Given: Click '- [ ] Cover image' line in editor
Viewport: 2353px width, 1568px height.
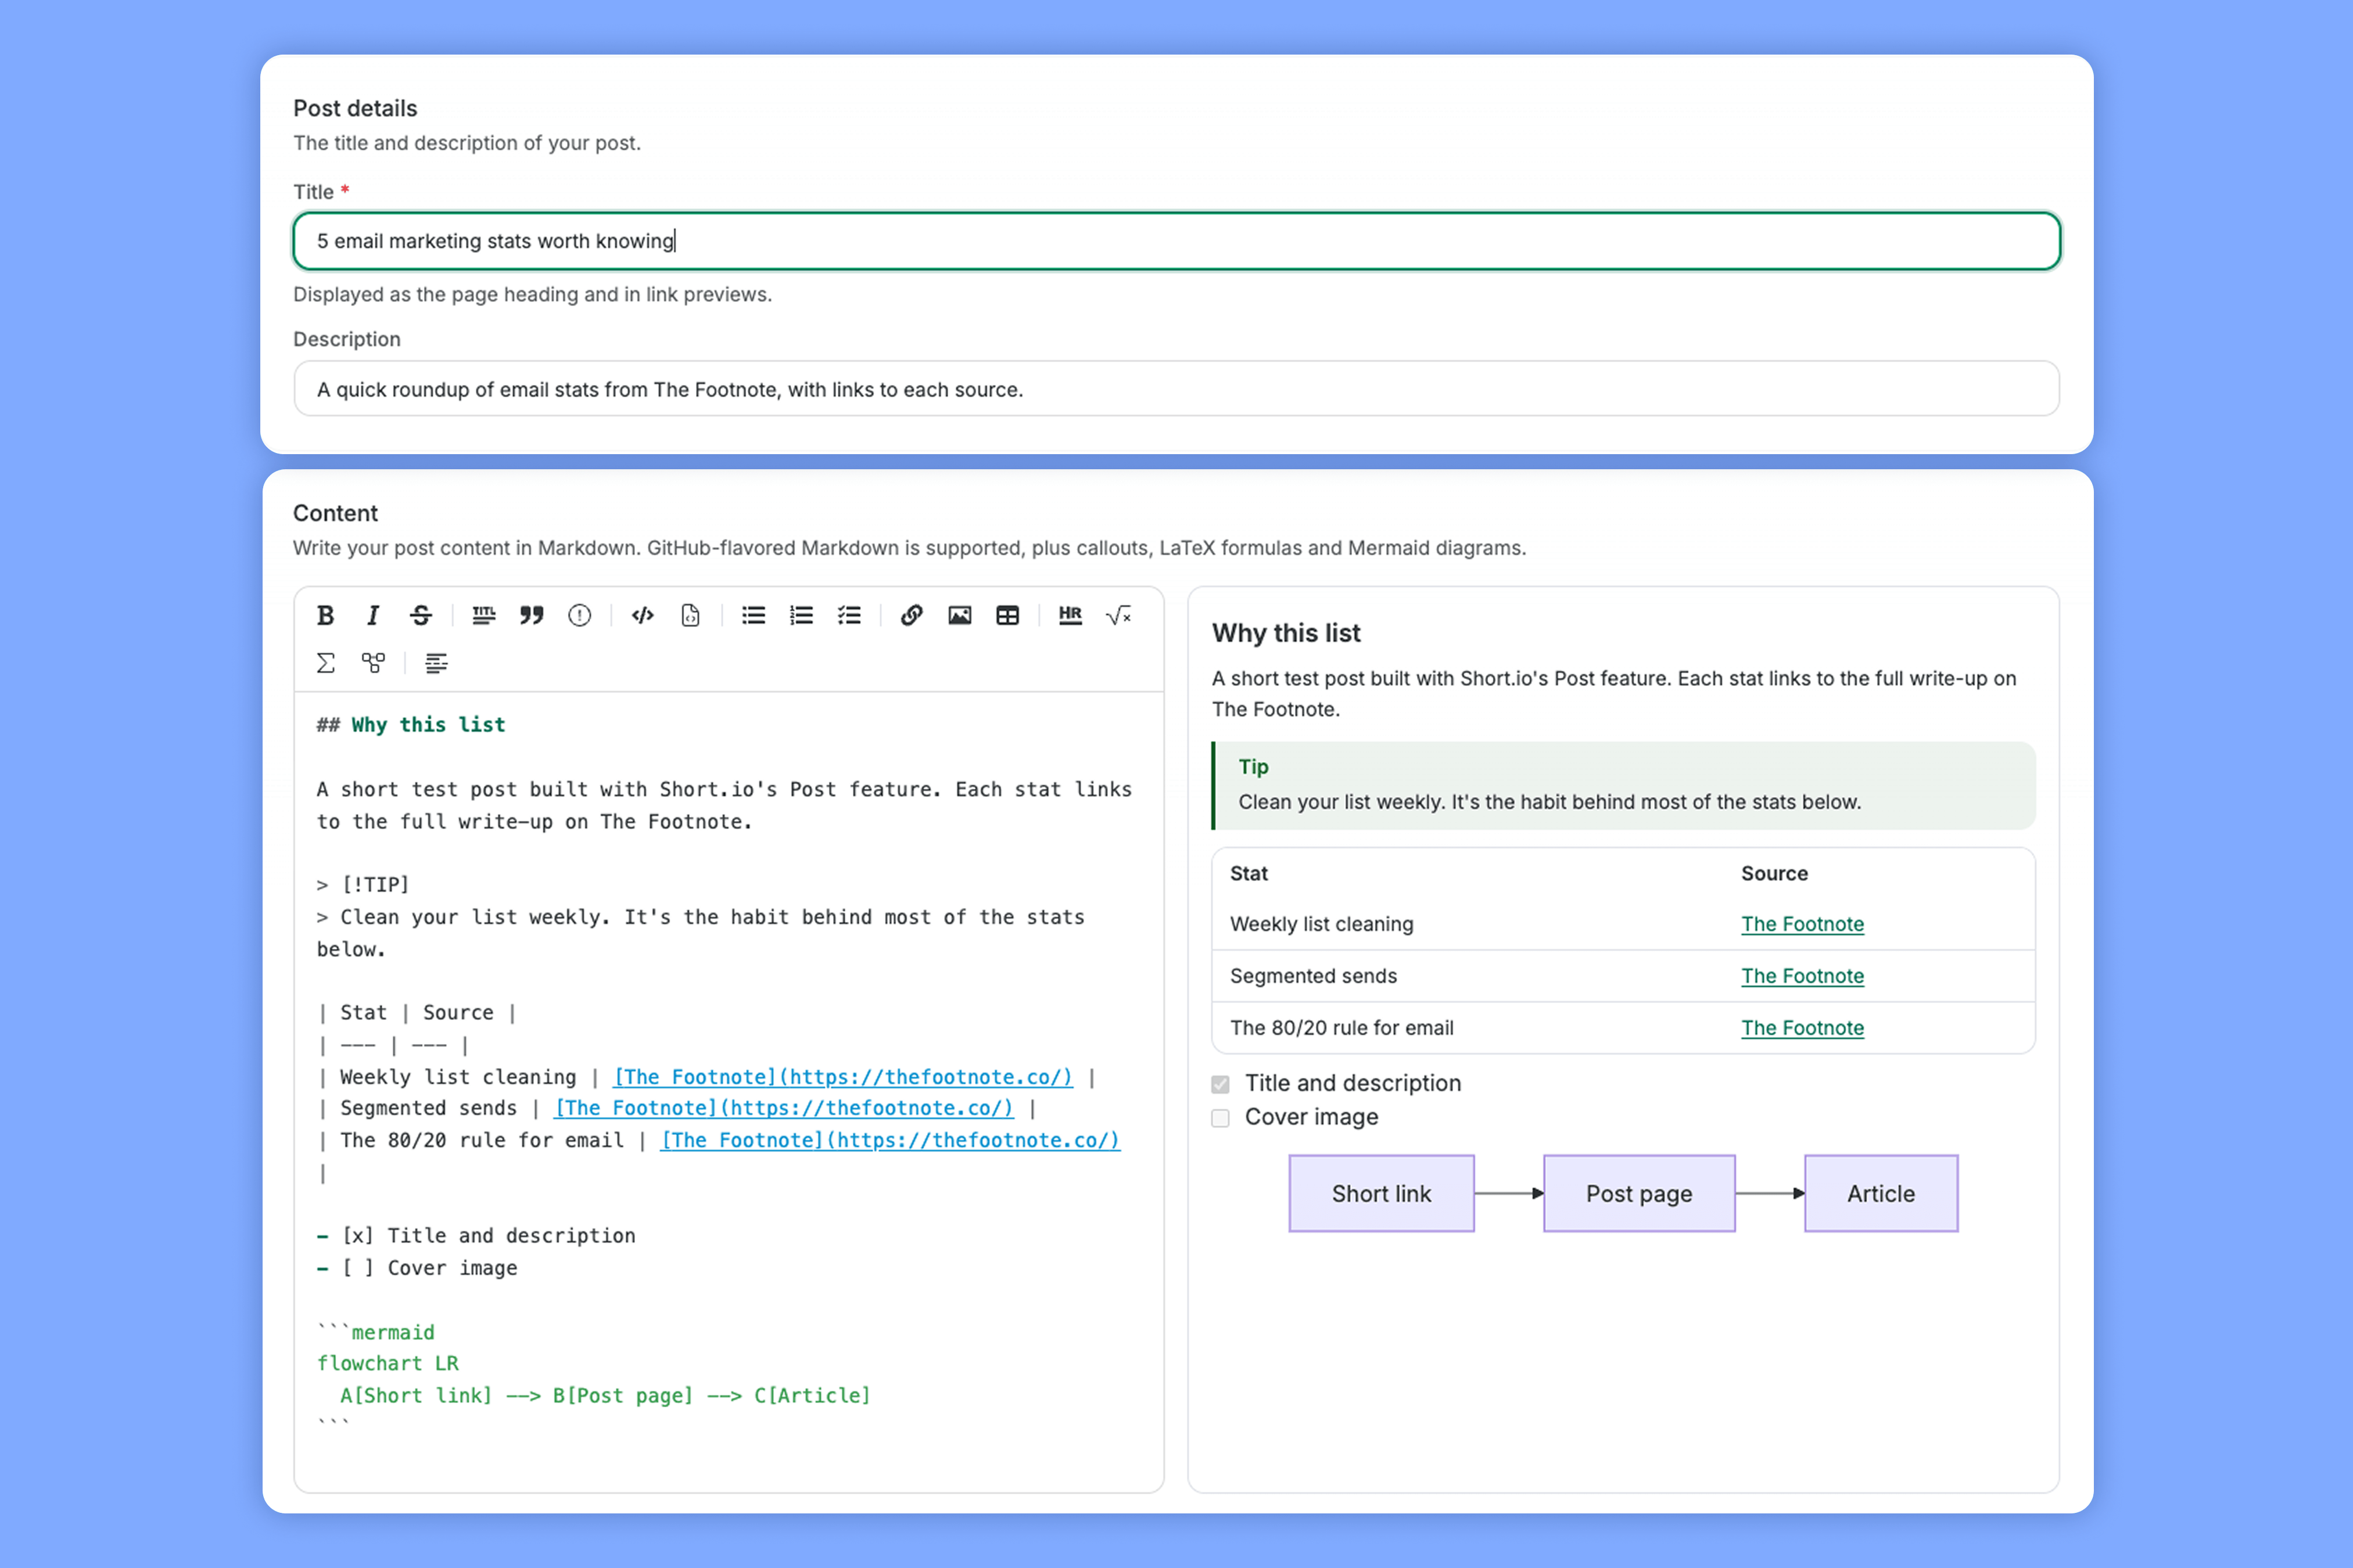Looking at the screenshot, I should click(417, 1268).
